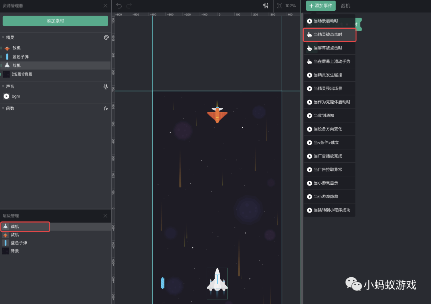The image size is (431, 304).
Task: Choose event 当跳转到小程序成功
Action: click(329, 210)
